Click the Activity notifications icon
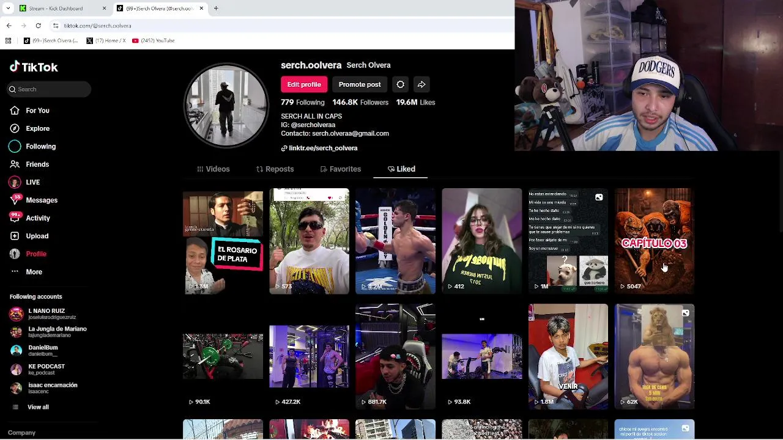The height and width of the screenshot is (440, 783). pyautogui.click(x=15, y=218)
